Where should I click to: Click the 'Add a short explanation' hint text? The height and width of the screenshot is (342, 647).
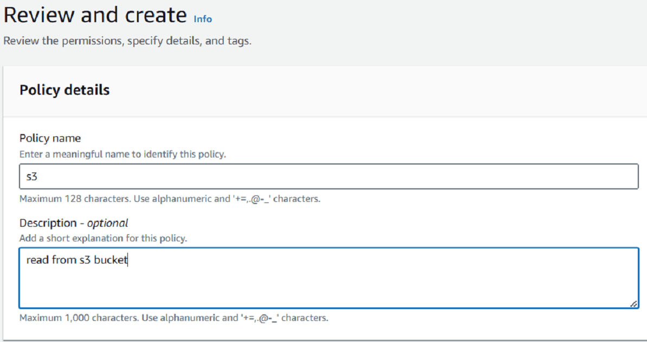(x=103, y=238)
